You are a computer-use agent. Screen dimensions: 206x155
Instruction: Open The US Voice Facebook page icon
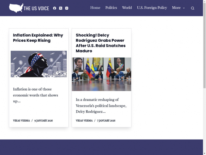tap(55, 8)
